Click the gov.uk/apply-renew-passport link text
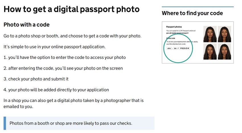Image resolution: width=242 pixels, height=133 pixels. tap(177, 33)
